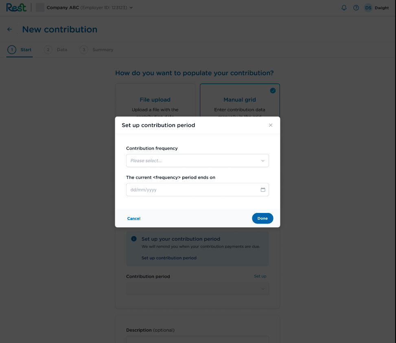This screenshot has width=396, height=343.
Task: Click the info icon in the reminder banner
Action: pyautogui.click(x=133, y=239)
